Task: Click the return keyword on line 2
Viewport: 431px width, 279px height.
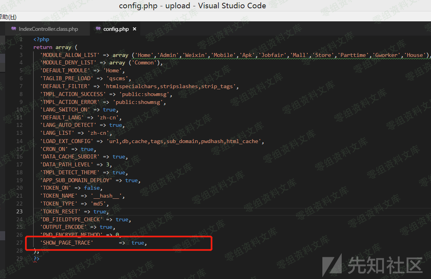Action: [43, 47]
